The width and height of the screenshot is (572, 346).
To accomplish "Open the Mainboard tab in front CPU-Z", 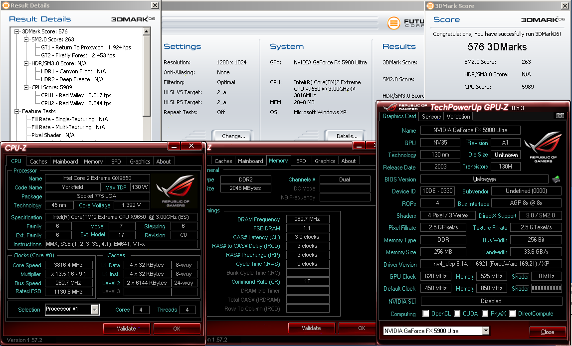I will tap(65, 161).
